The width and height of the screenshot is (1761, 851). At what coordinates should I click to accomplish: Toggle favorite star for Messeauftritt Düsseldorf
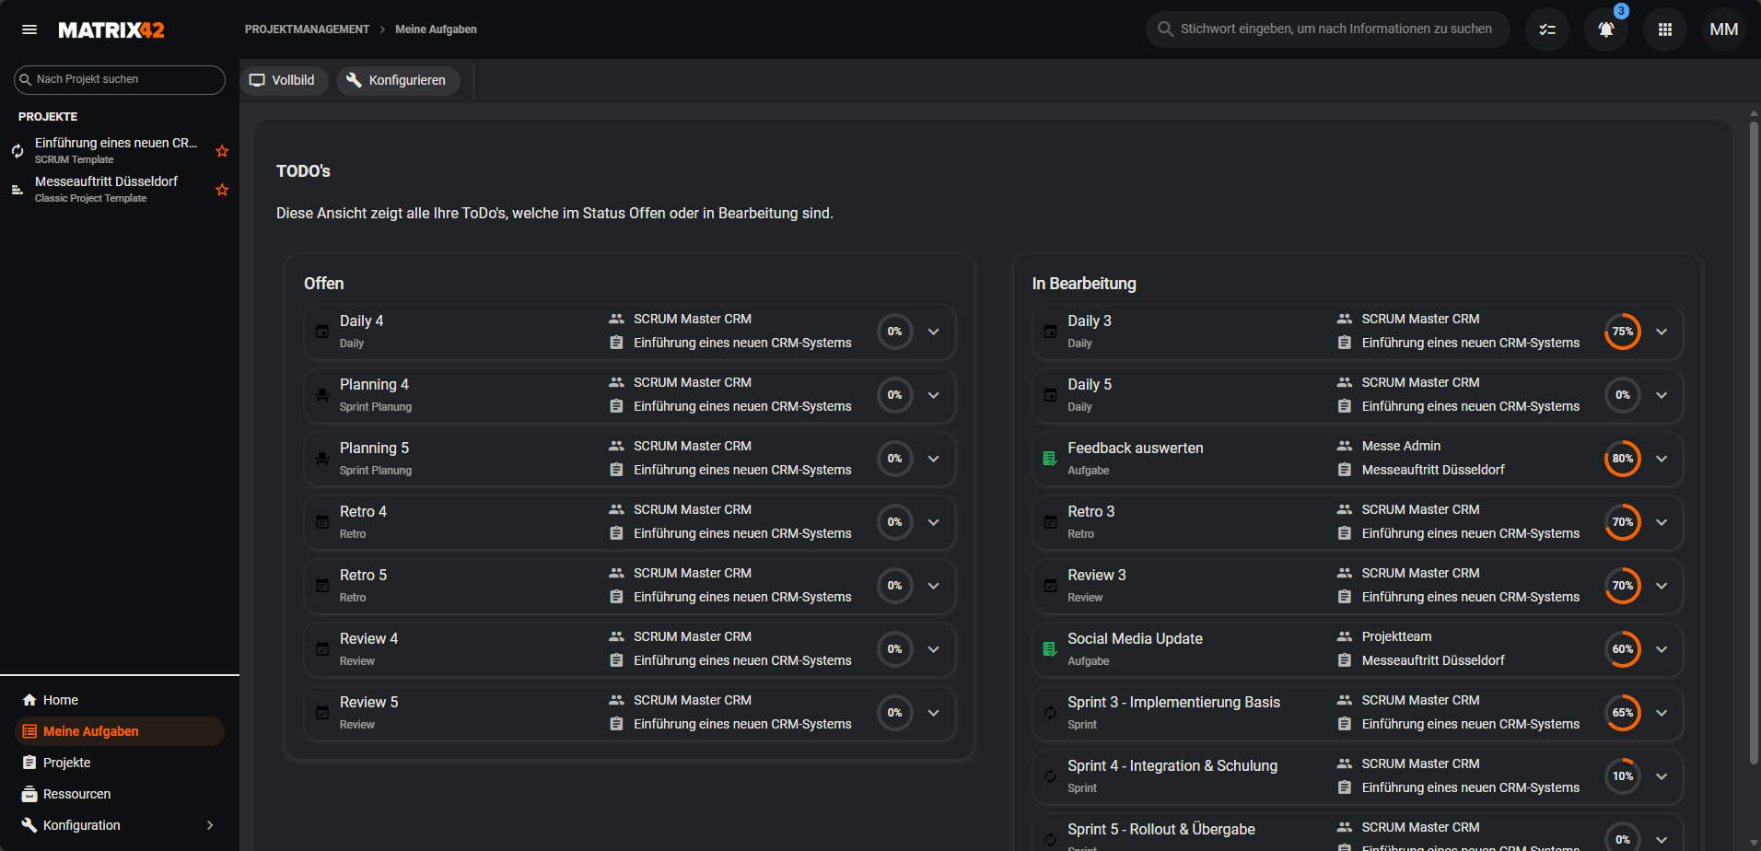222,190
